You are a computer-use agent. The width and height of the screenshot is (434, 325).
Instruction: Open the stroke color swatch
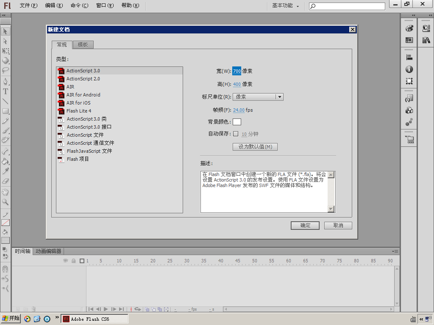pos(5,223)
